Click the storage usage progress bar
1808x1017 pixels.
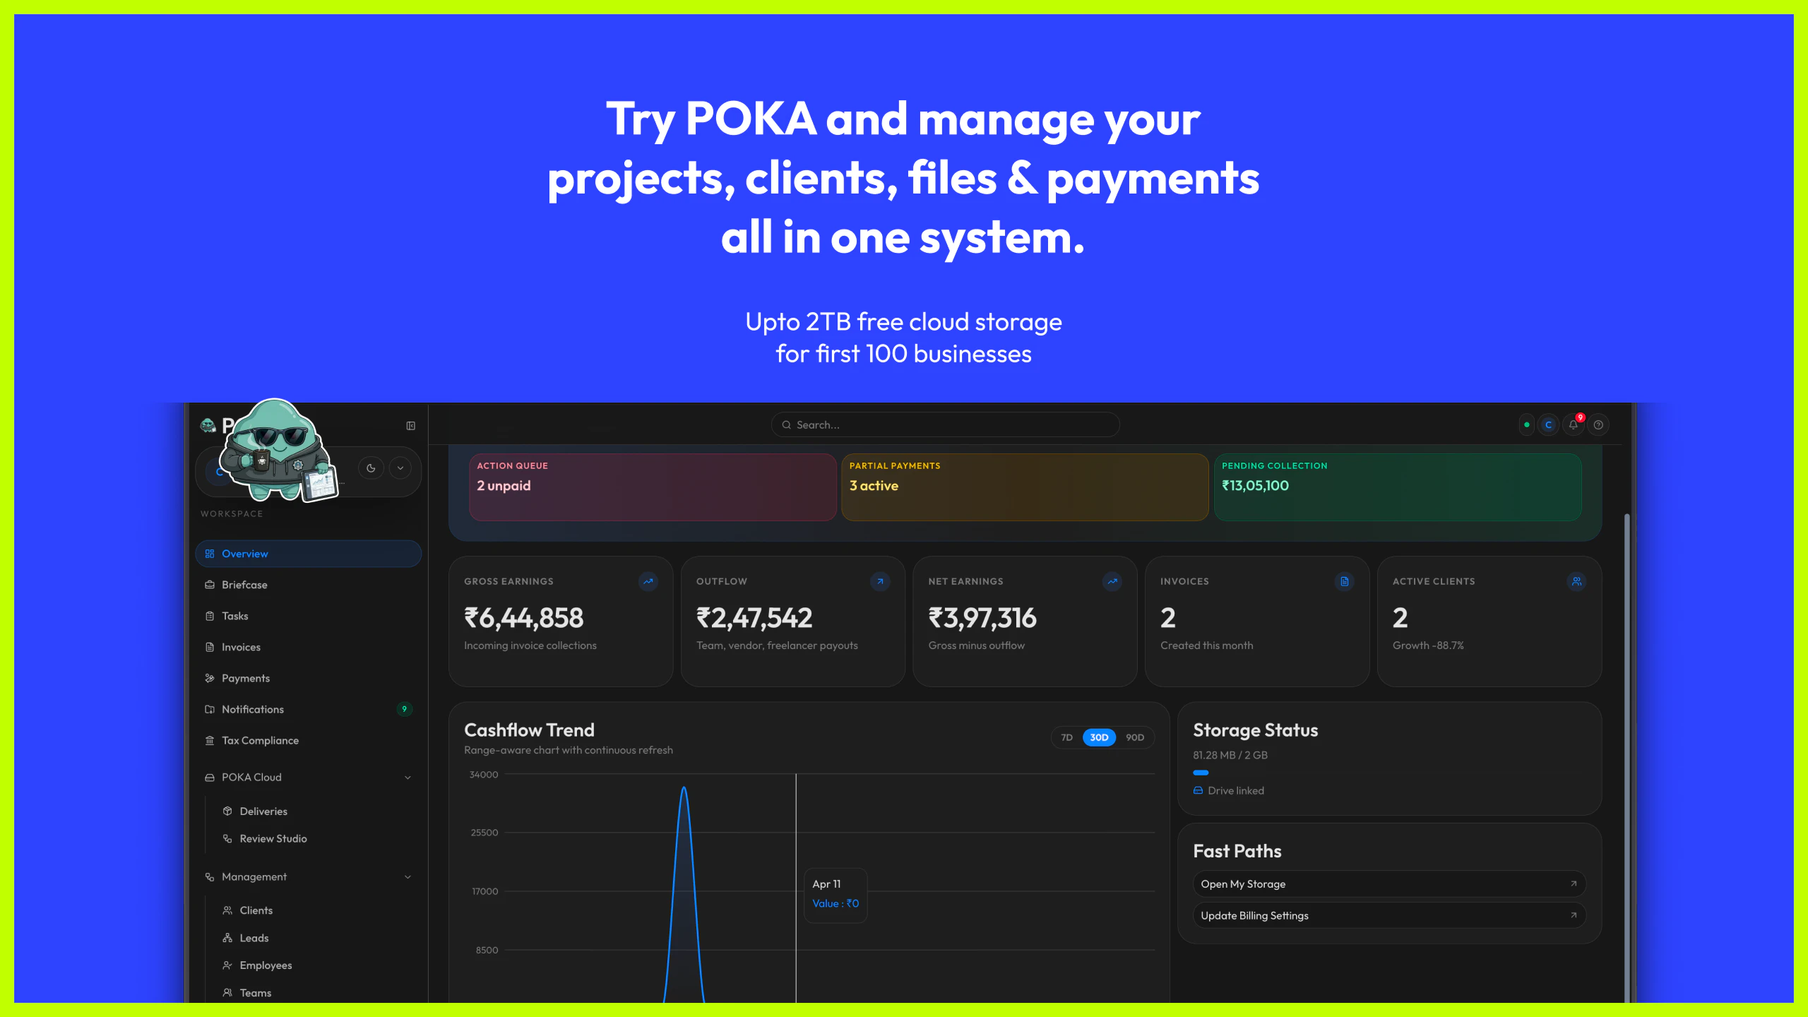pyautogui.click(x=1201, y=773)
